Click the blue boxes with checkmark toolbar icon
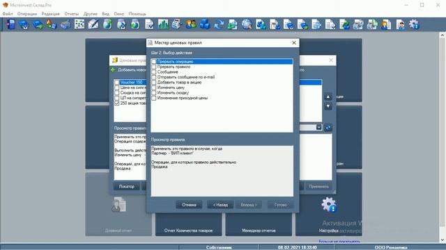 pyautogui.click(x=24, y=25)
